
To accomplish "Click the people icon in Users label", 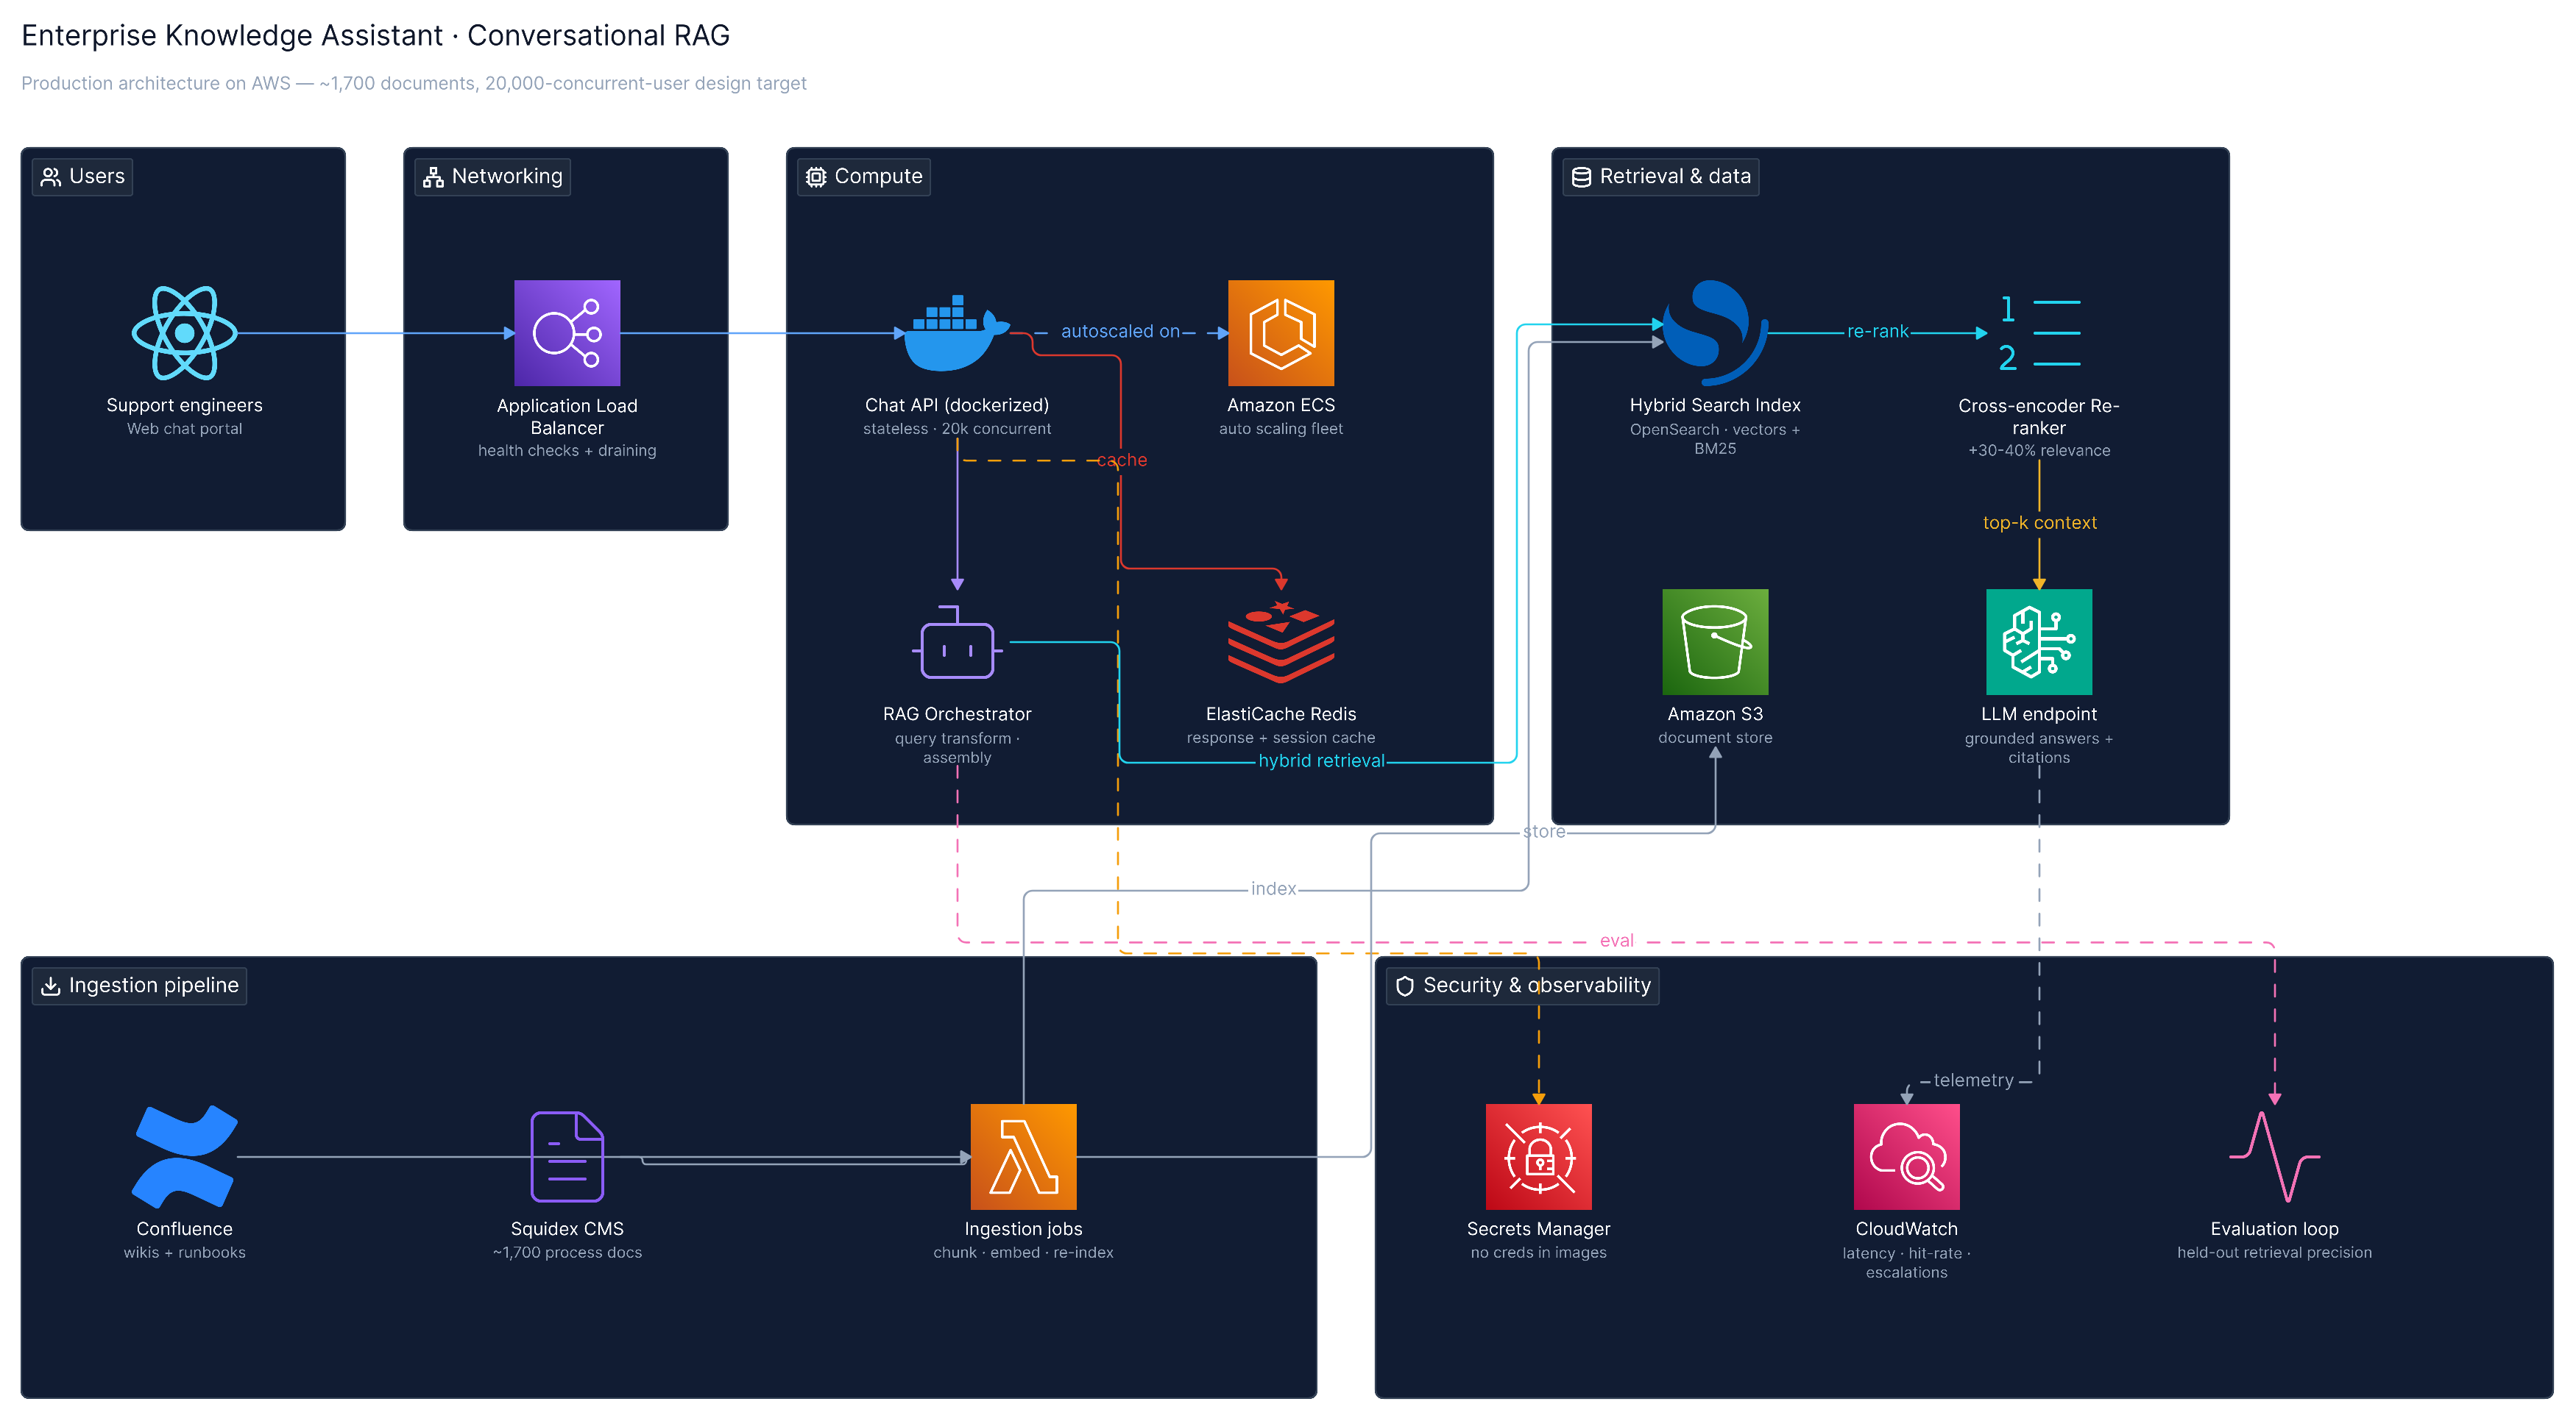I will (x=51, y=177).
